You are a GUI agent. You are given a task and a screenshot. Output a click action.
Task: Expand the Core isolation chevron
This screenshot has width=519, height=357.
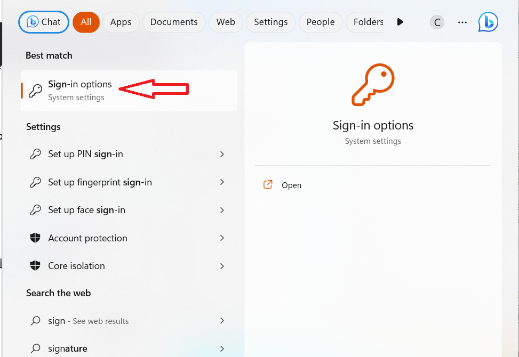click(x=222, y=266)
